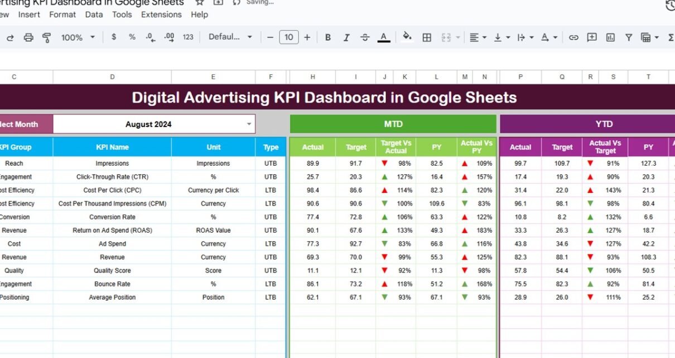Click the Currency per Click unit cell
Screen dimensions: 675x358
click(x=213, y=190)
